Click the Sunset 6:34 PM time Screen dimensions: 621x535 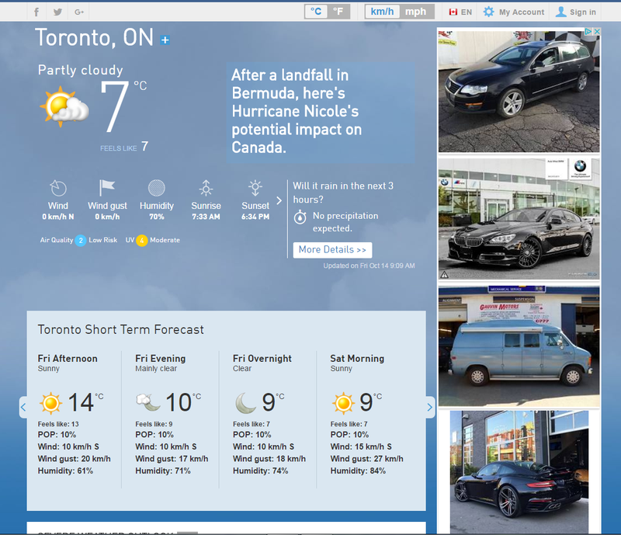coord(255,217)
